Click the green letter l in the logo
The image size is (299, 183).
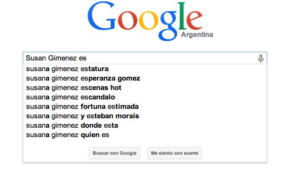(x=182, y=16)
